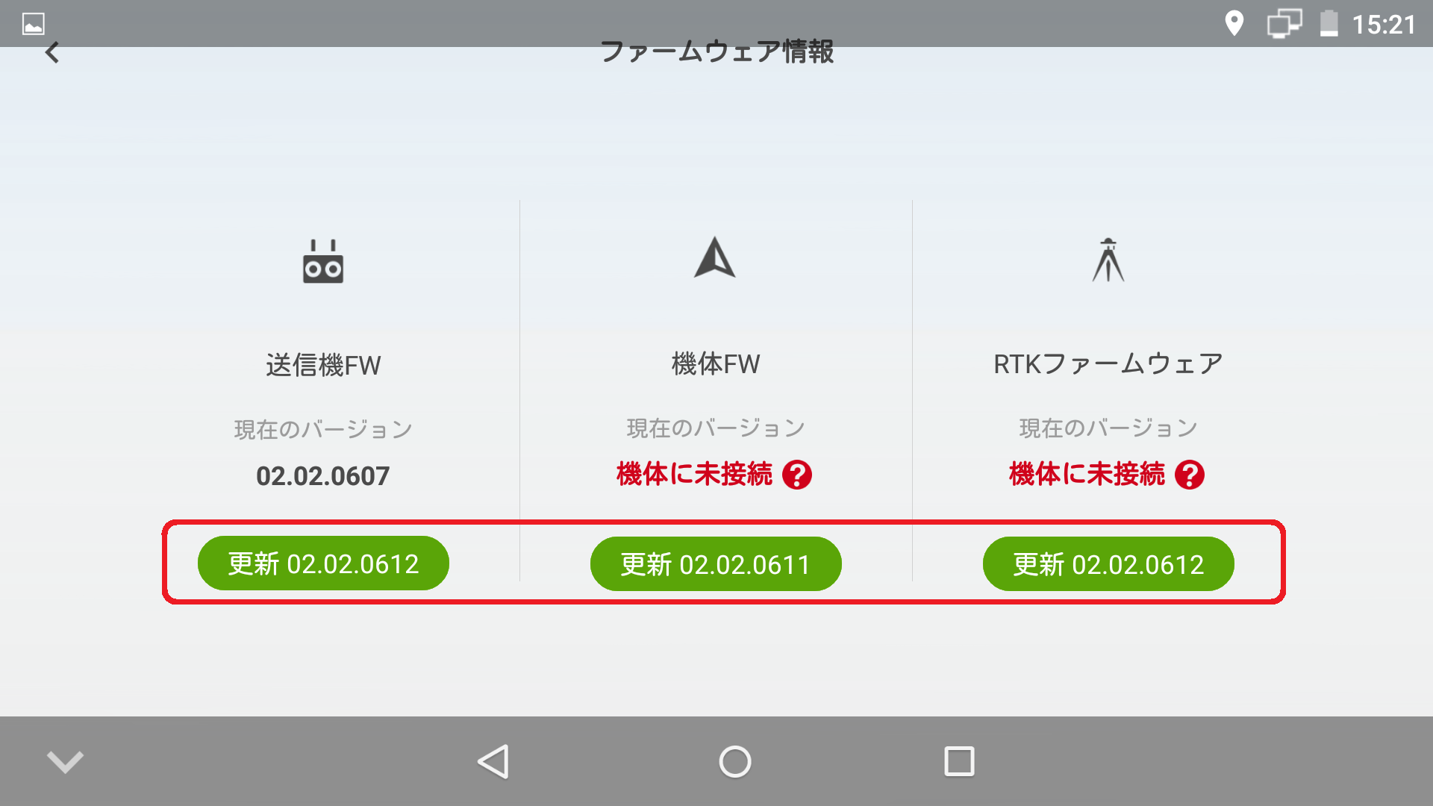Tap the current transmitter version 02.02.0607
The width and height of the screenshot is (1433, 806).
(x=323, y=476)
